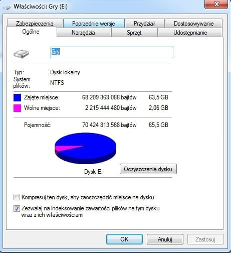The height and width of the screenshot is (253, 231).
Task: Click the disk usage pie chart
Action: (85, 148)
